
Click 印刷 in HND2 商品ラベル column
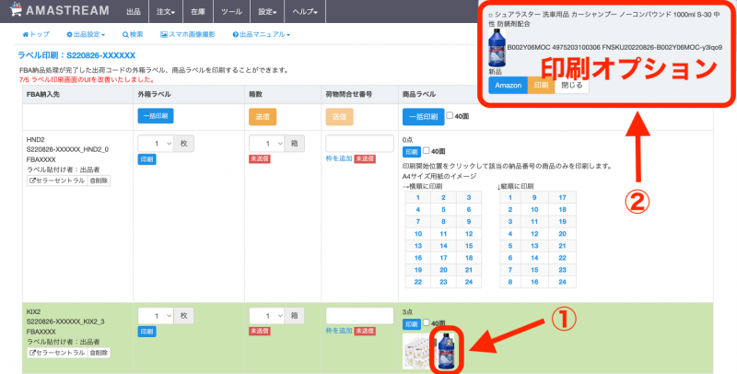411,152
